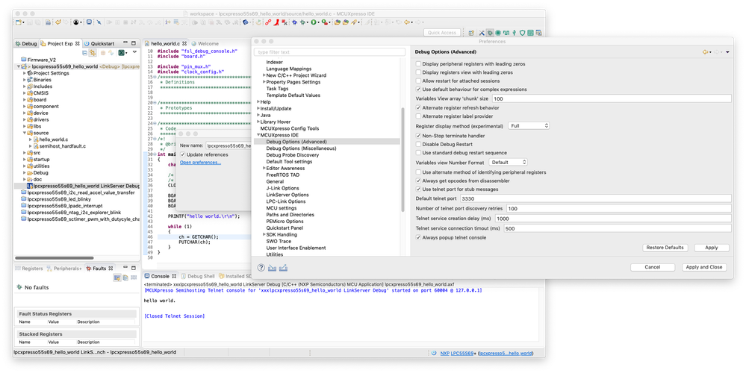Screen dimensions: 746x373
Task: Click the import preferences icon beside help
Action: [x=272, y=268]
